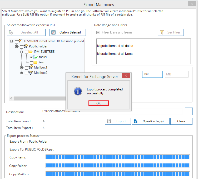This screenshot has height=179, width=198.
Task: Click the test folder icon
Action: coord(36,62)
